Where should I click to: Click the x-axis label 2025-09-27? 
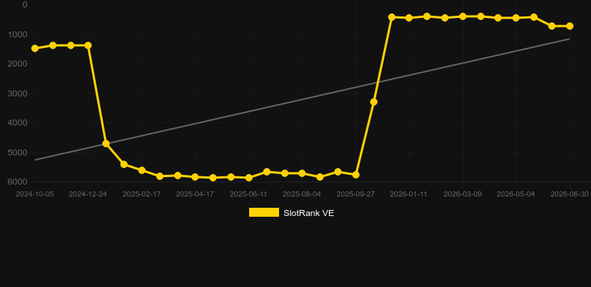point(355,194)
